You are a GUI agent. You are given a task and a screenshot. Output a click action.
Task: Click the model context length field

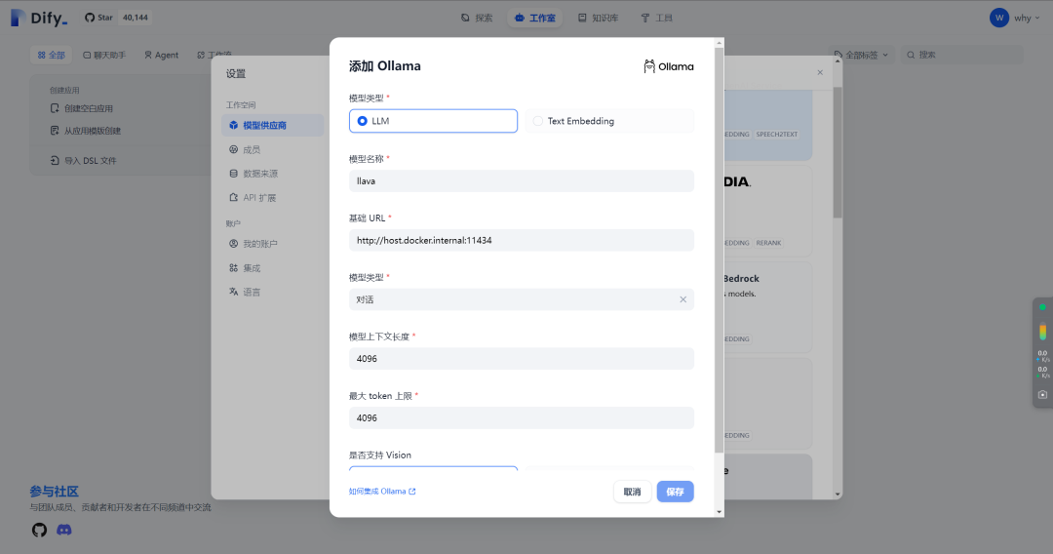pyautogui.click(x=521, y=359)
